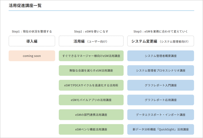Open すぐできるマネージャー様向けeSM活用講座
Viewport: 203px width, 138px height.
(91, 56)
